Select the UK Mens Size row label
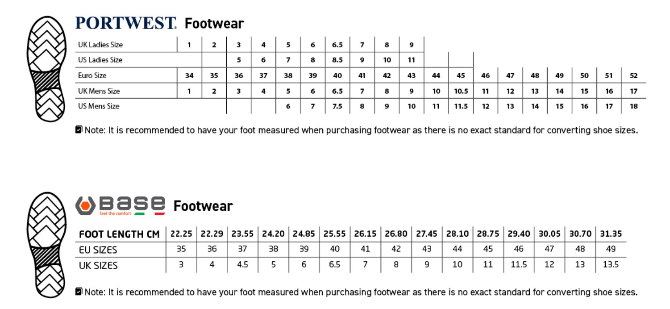Screen dimensions: 670x309 pos(99,91)
